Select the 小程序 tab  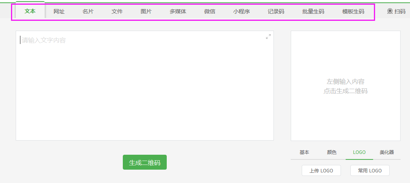pyautogui.click(x=242, y=11)
